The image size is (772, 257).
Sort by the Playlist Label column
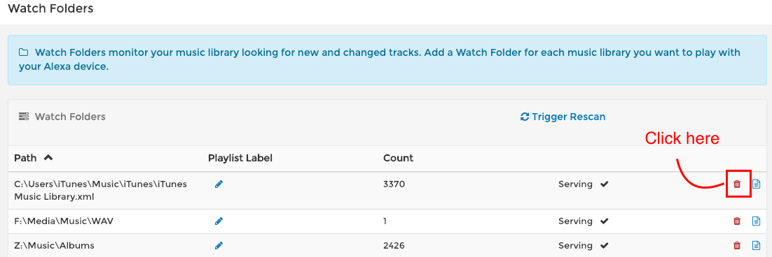pos(240,158)
